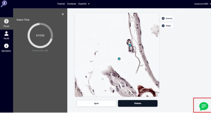
Task: Click the 57/200 progress ring
Action: pos(40,35)
